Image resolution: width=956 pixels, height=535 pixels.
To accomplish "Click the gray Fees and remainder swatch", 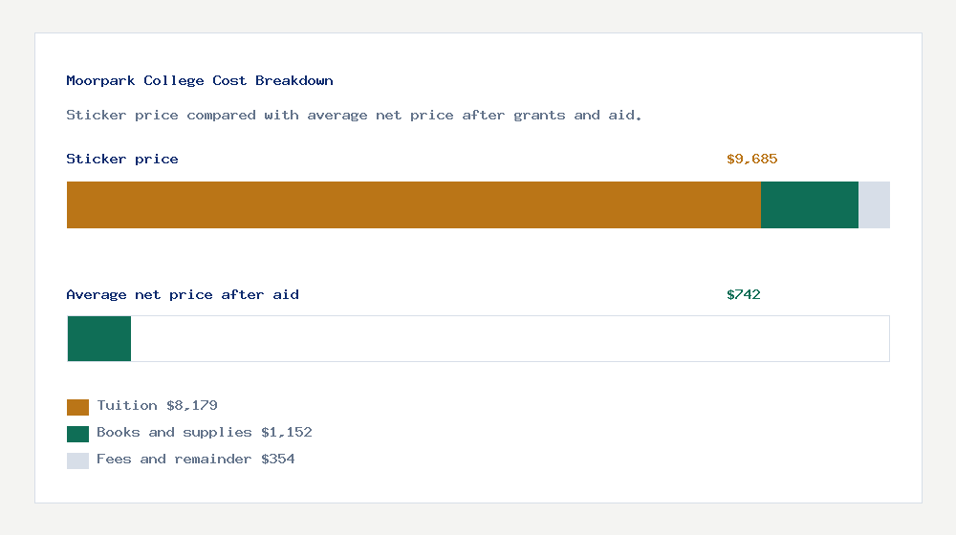I will point(77,460).
